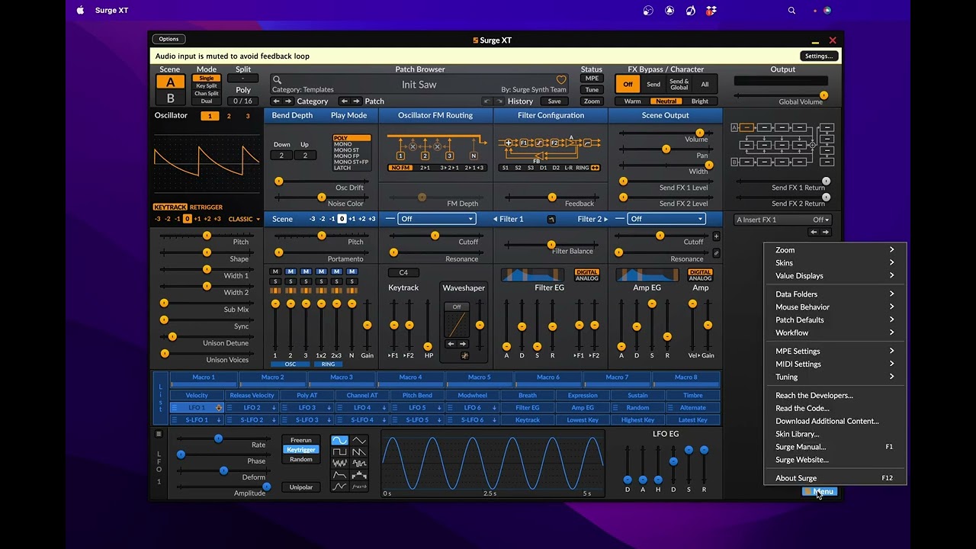Image resolution: width=976 pixels, height=549 pixels.
Task: Click the LFO panel menu icon
Action: (x=159, y=434)
